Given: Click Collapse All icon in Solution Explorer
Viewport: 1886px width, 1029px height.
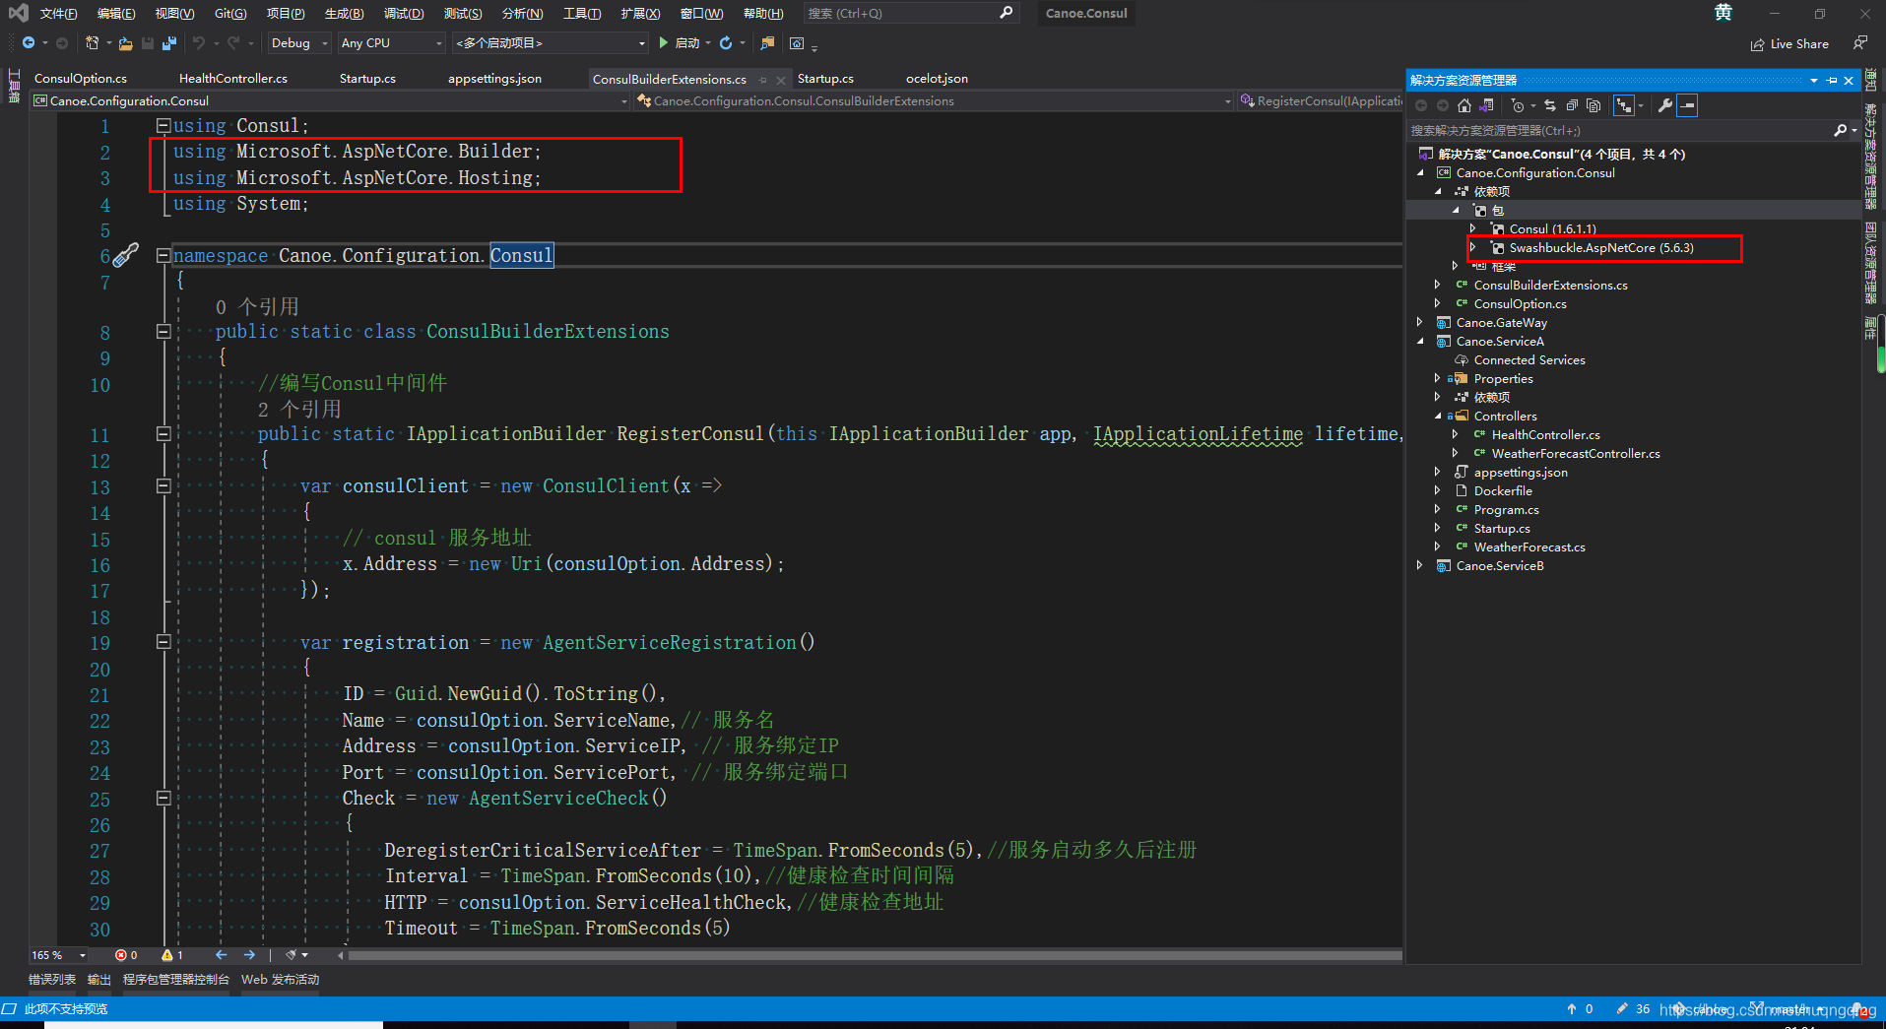Looking at the screenshot, I should [1572, 105].
